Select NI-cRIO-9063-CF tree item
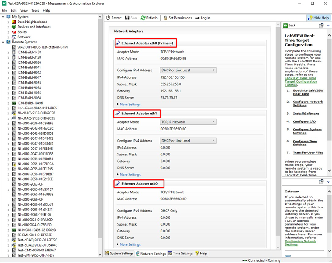This screenshot has width=332, height=263. pyautogui.click(x=30, y=184)
